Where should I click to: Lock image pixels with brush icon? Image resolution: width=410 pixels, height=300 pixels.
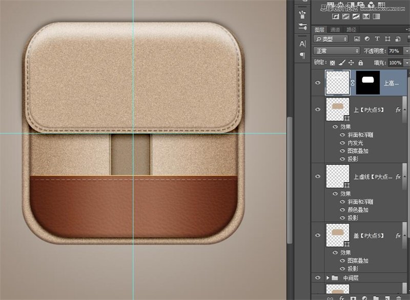click(x=342, y=62)
